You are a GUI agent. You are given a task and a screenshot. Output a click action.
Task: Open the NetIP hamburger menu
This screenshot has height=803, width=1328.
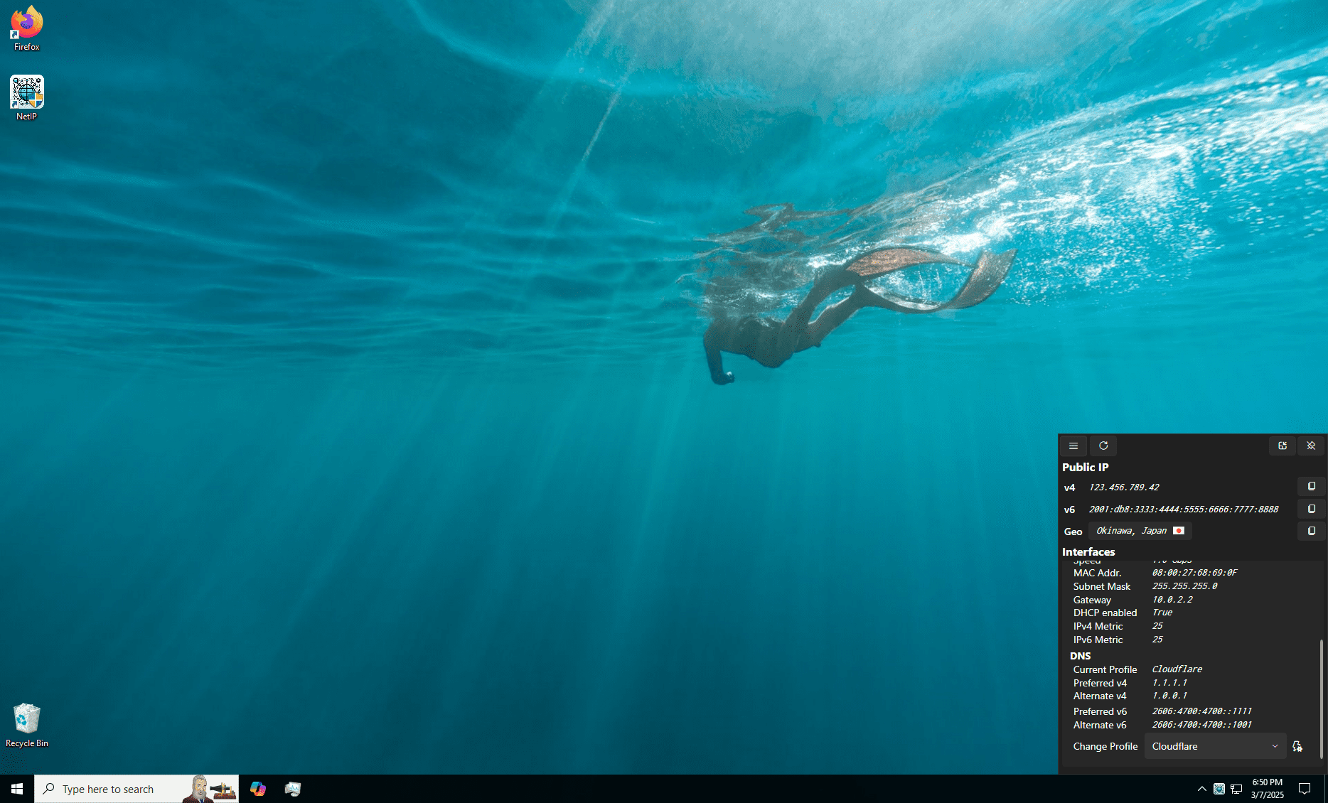point(1073,446)
